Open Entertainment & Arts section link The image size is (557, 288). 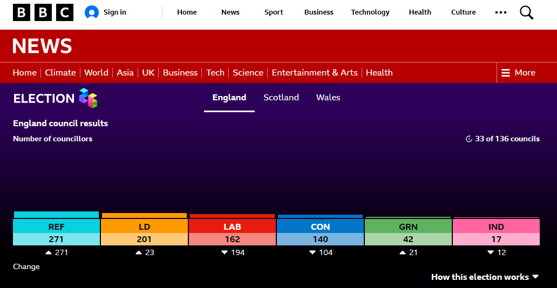(314, 73)
